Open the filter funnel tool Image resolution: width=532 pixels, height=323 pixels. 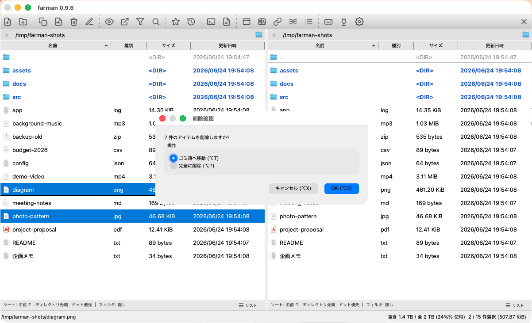click(140, 21)
